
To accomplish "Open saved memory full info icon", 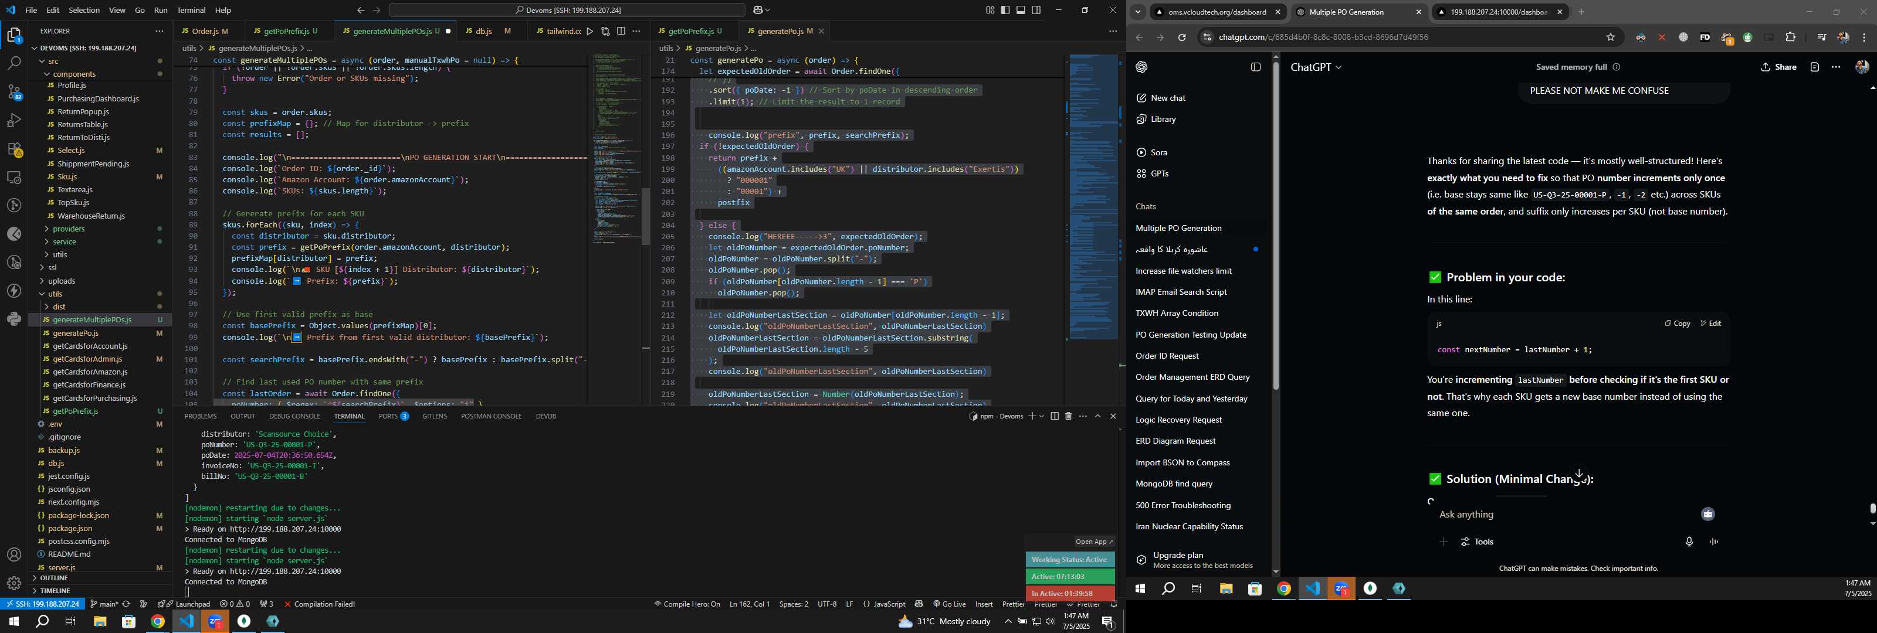I will (1616, 67).
